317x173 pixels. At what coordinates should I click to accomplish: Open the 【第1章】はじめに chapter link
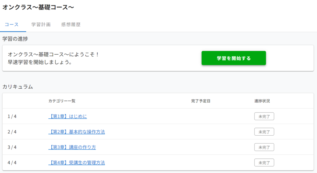(67, 116)
